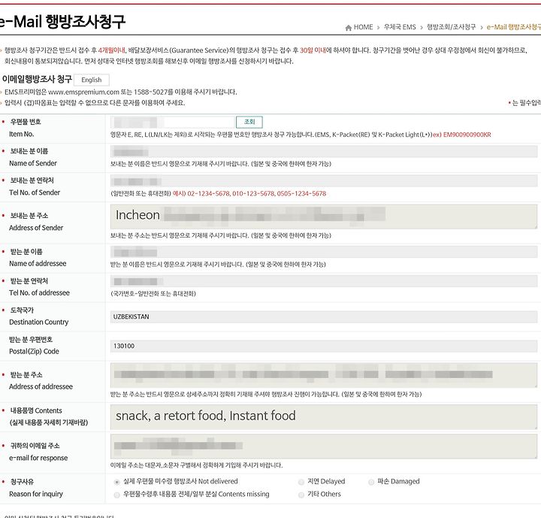541x518 pixels.
Task: Click Postal(Zip) Code field showing 130100
Action: [x=324, y=346]
